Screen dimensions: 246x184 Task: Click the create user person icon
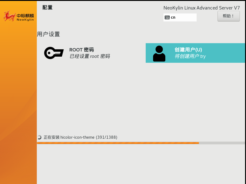(159, 53)
